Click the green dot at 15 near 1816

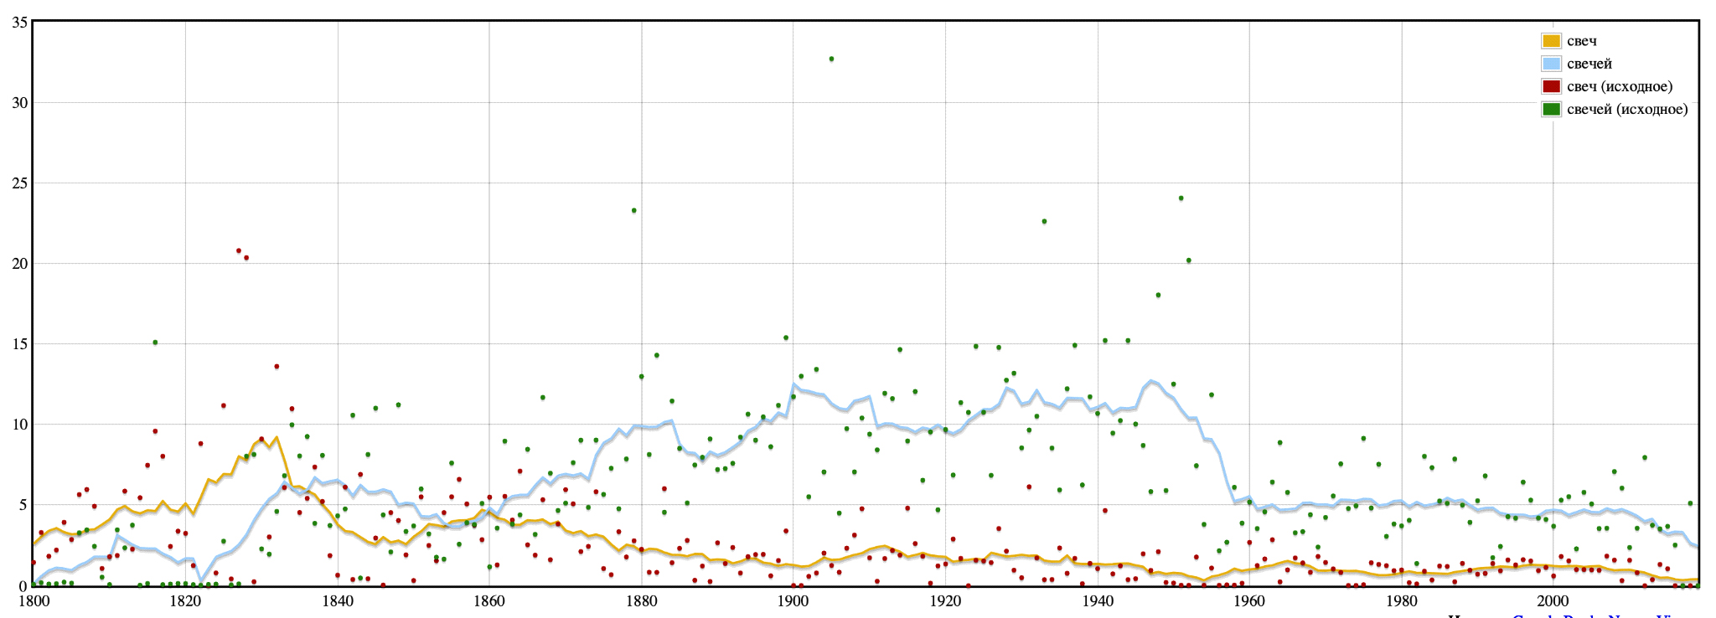coord(155,342)
